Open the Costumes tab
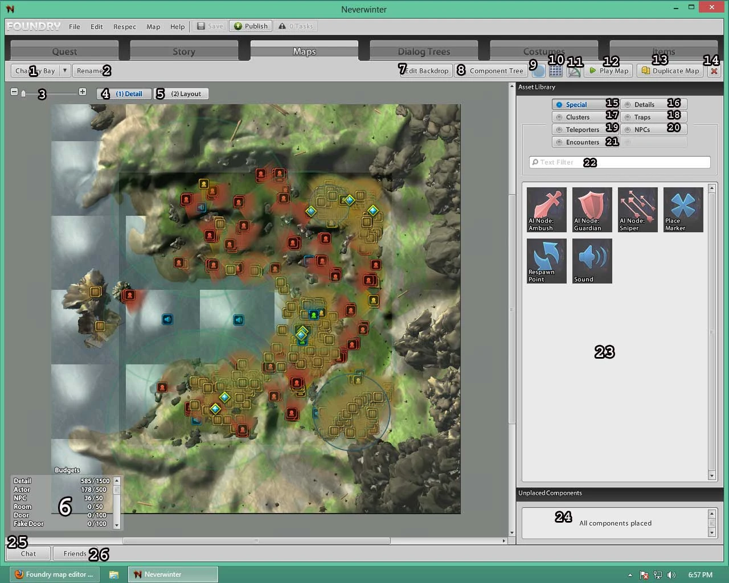 [544, 51]
